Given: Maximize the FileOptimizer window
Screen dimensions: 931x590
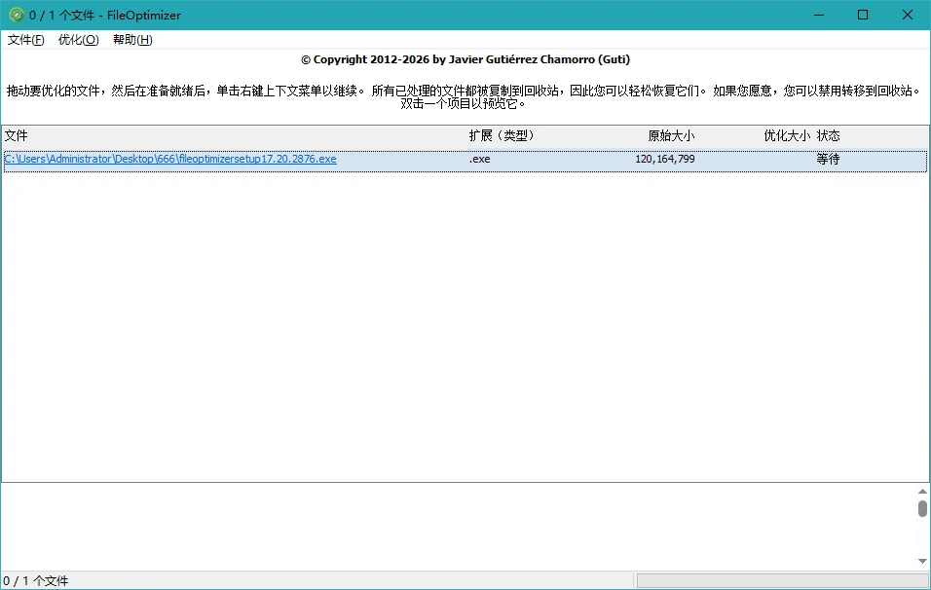Looking at the screenshot, I should click(x=863, y=15).
